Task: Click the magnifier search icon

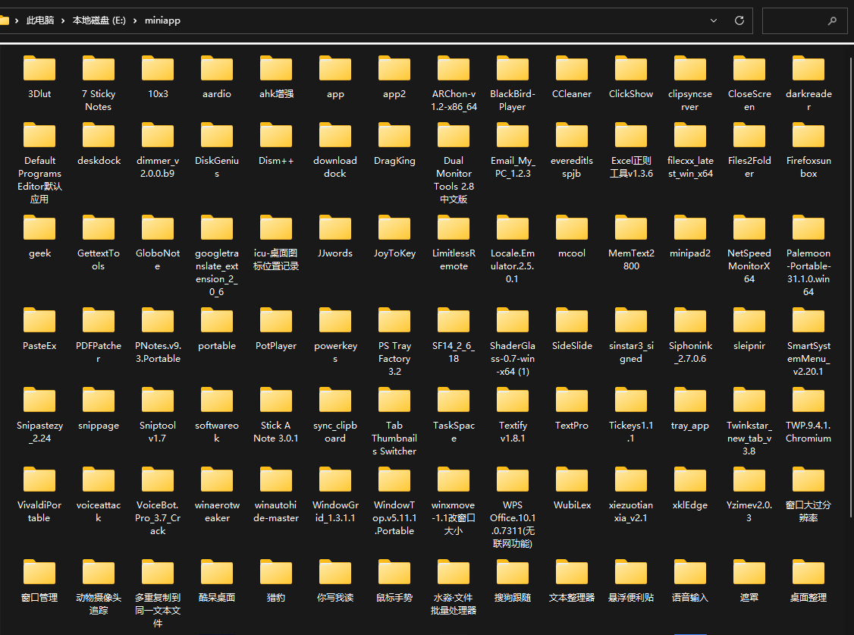Action: click(x=833, y=20)
